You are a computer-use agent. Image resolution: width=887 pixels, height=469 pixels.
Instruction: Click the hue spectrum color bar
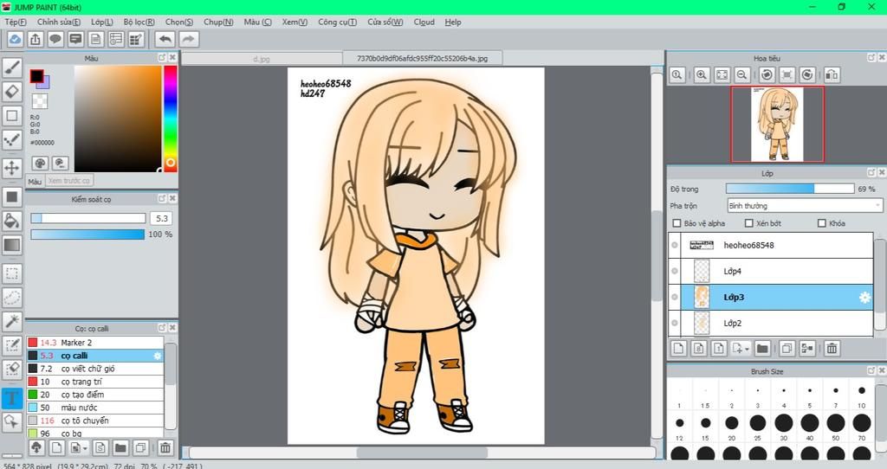[x=171, y=112]
